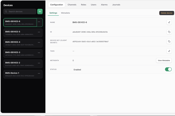
Task: Open more options for BMS-DEVICE-5
Action: tap(39, 32)
